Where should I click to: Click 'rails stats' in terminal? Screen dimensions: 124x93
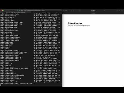pyautogui.click(x=5, y=49)
